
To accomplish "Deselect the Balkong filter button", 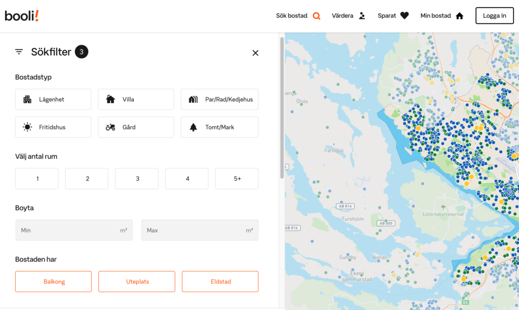I will (53, 282).
